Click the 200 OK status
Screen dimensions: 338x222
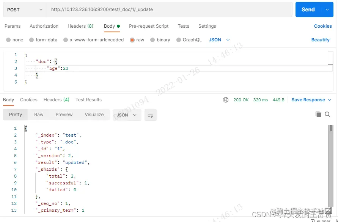pyautogui.click(x=241, y=100)
